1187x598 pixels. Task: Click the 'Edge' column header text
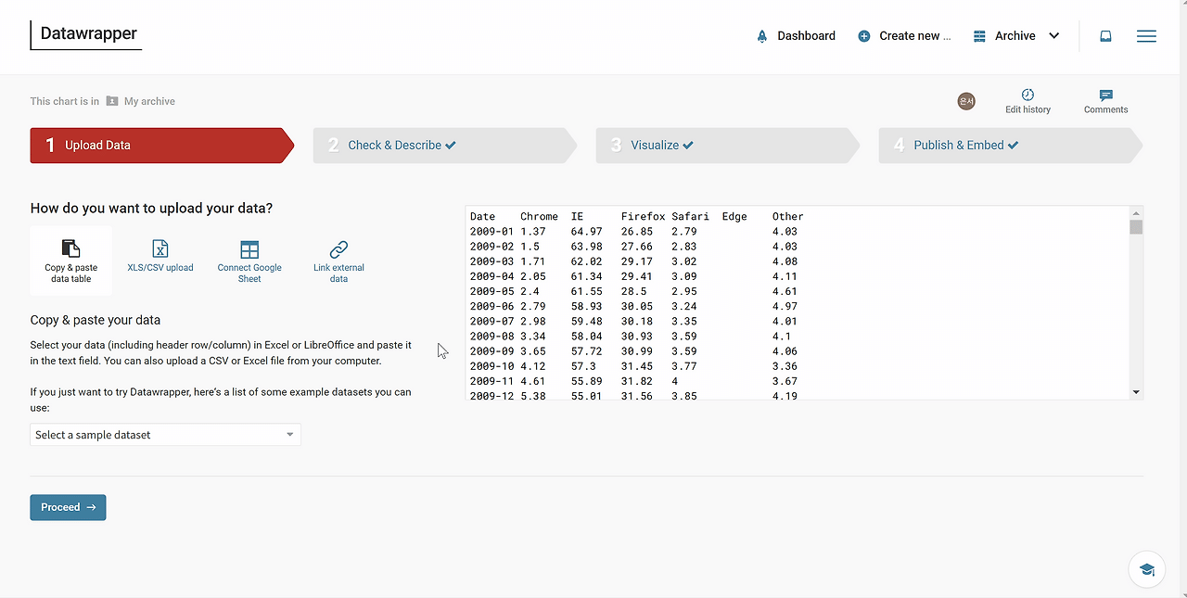click(734, 217)
